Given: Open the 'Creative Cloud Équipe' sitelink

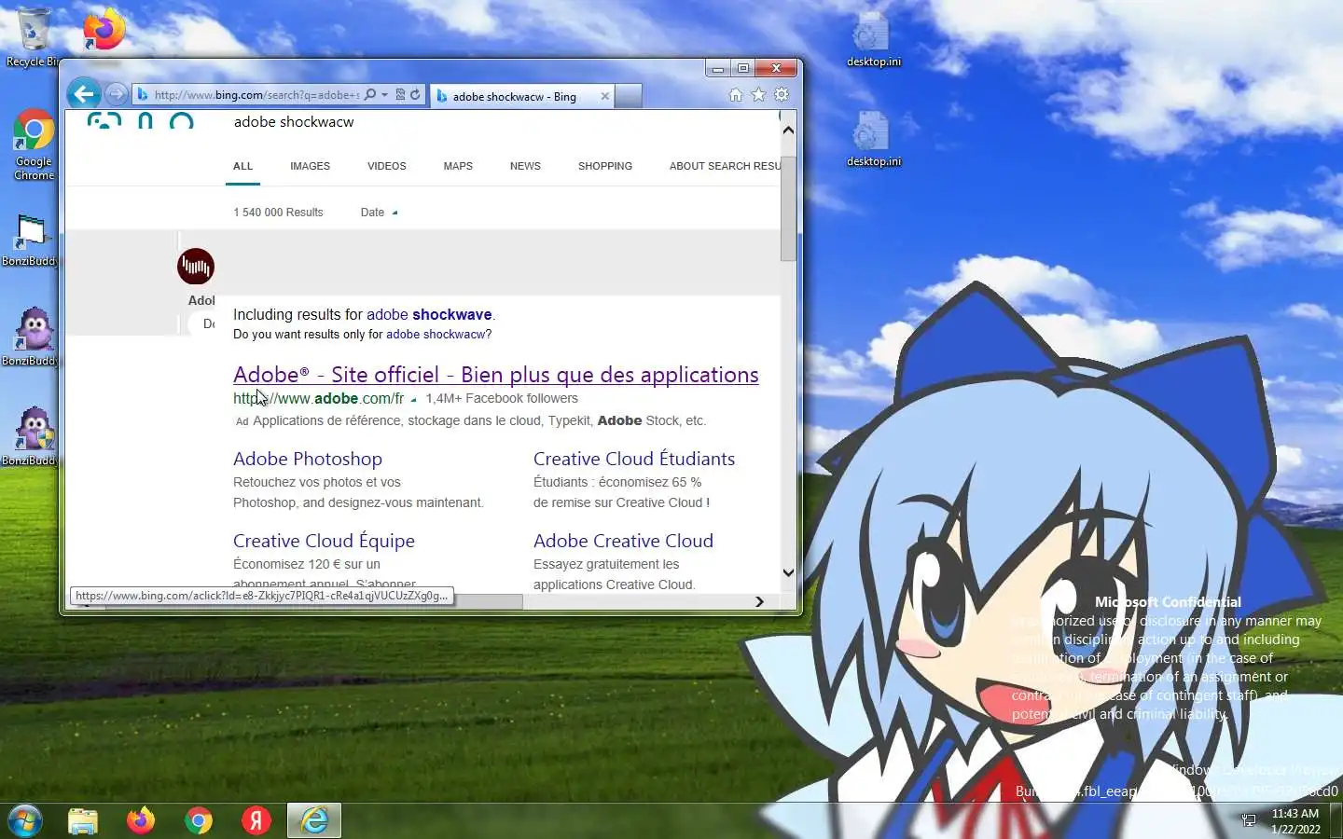Looking at the screenshot, I should (x=324, y=541).
